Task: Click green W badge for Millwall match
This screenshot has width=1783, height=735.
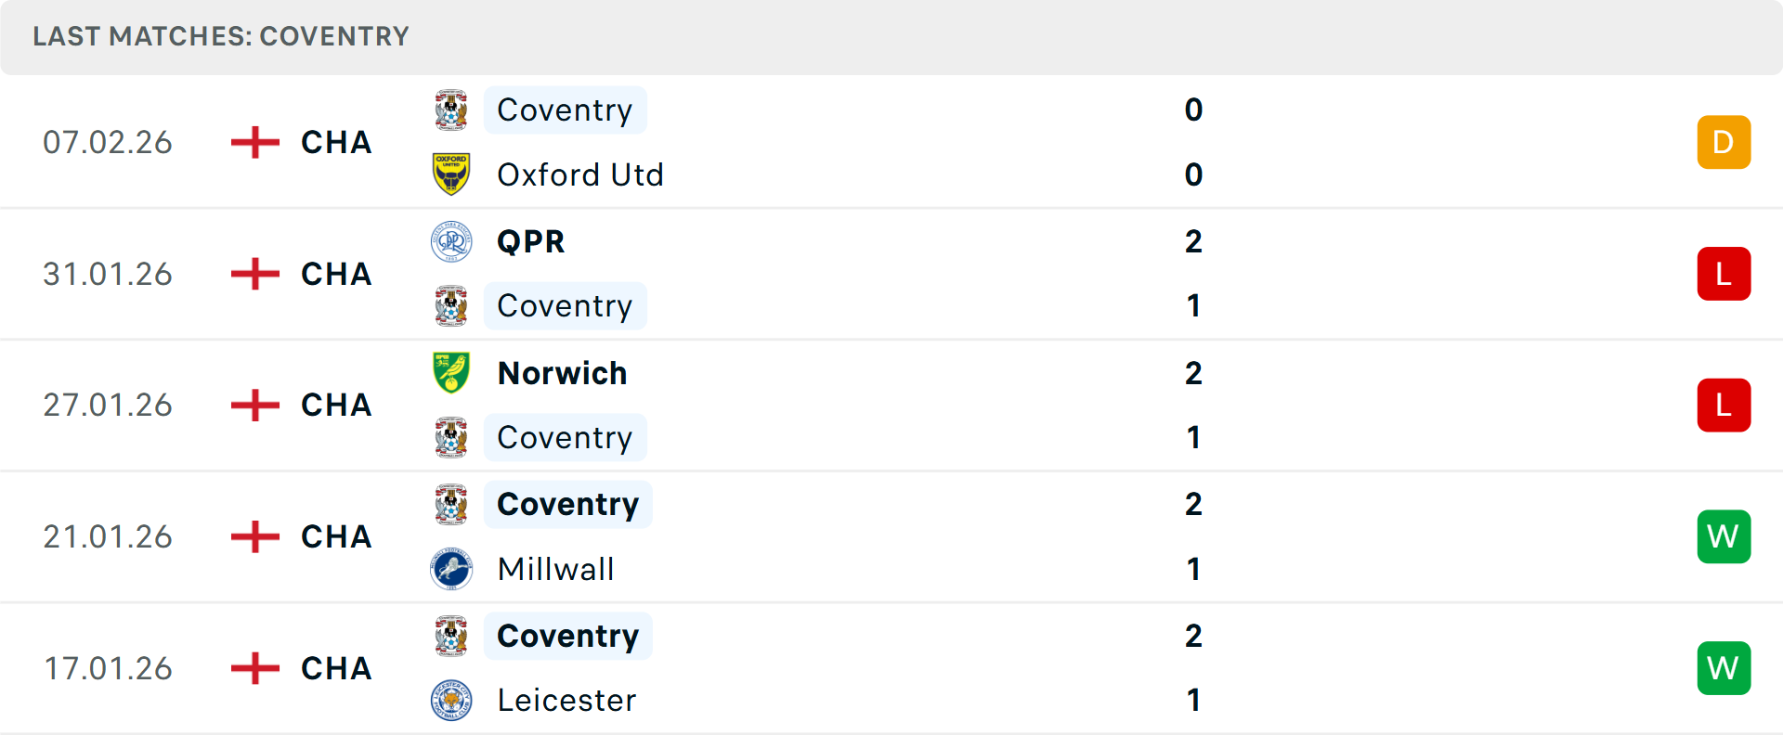Action: point(1724,536)
